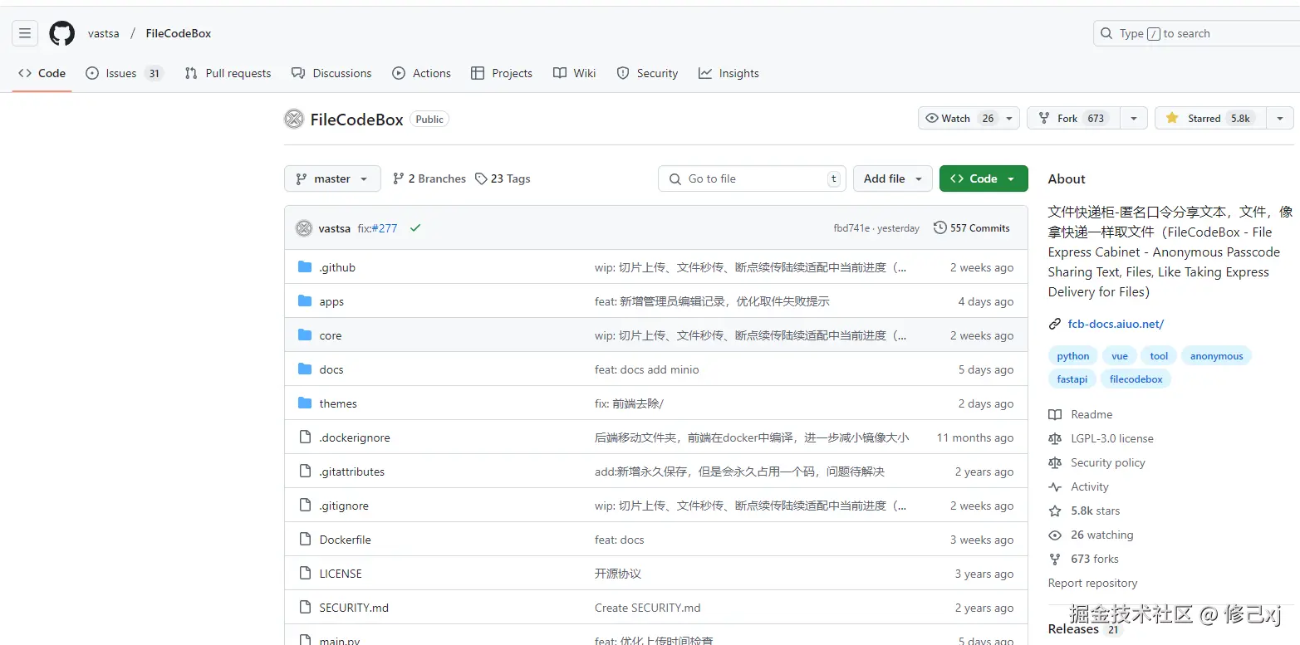
Task: Open the Watch notifications dropdown
Action: click(x=969, y=118)
